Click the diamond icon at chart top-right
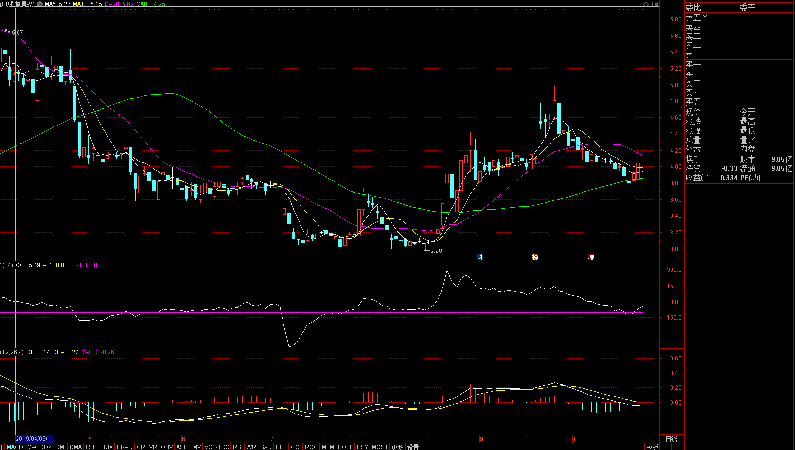The width and height of the screenshot is (795, 450). (646, 4)
